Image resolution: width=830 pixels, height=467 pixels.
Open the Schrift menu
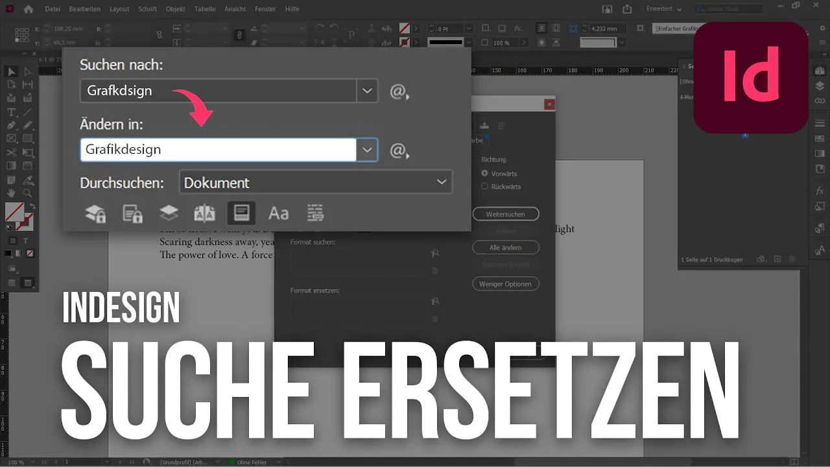[147, 9]
